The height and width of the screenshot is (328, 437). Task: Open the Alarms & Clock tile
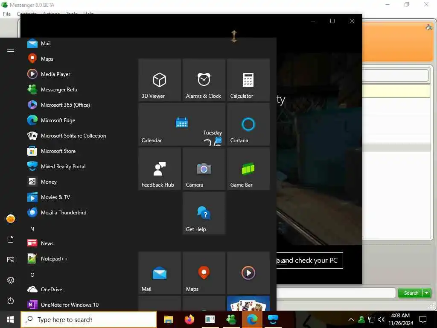pyautogui.click(x=204, y=80)
